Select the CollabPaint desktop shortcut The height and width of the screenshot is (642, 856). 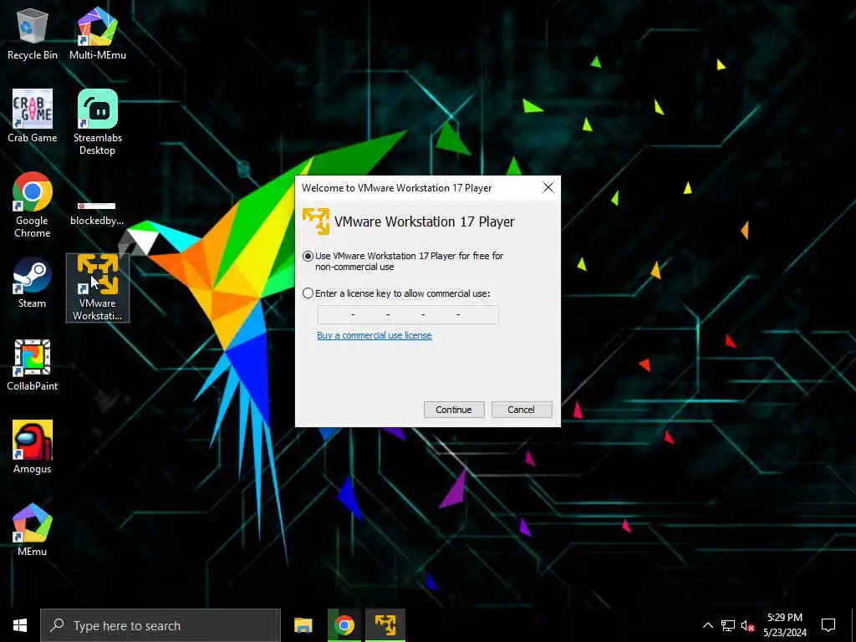click(x=33, y=364)
